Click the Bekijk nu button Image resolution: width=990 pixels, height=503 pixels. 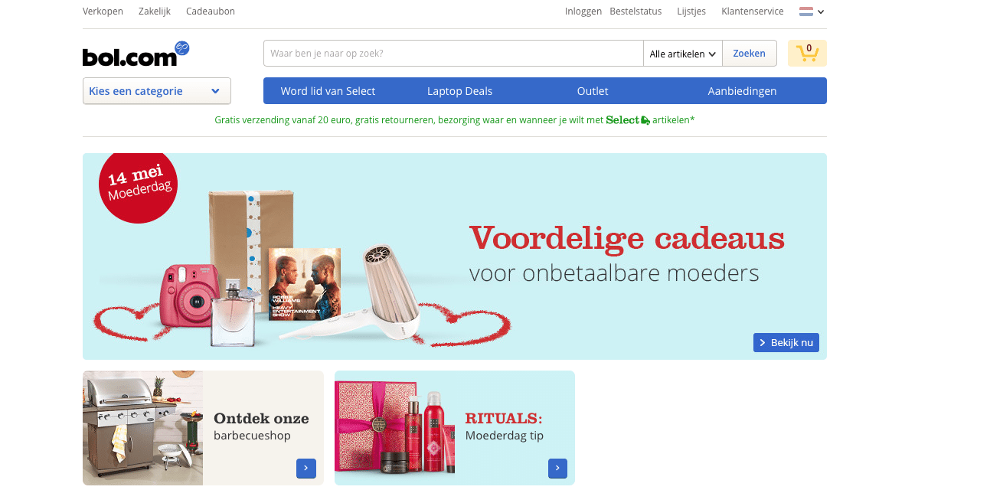point(786,342)
